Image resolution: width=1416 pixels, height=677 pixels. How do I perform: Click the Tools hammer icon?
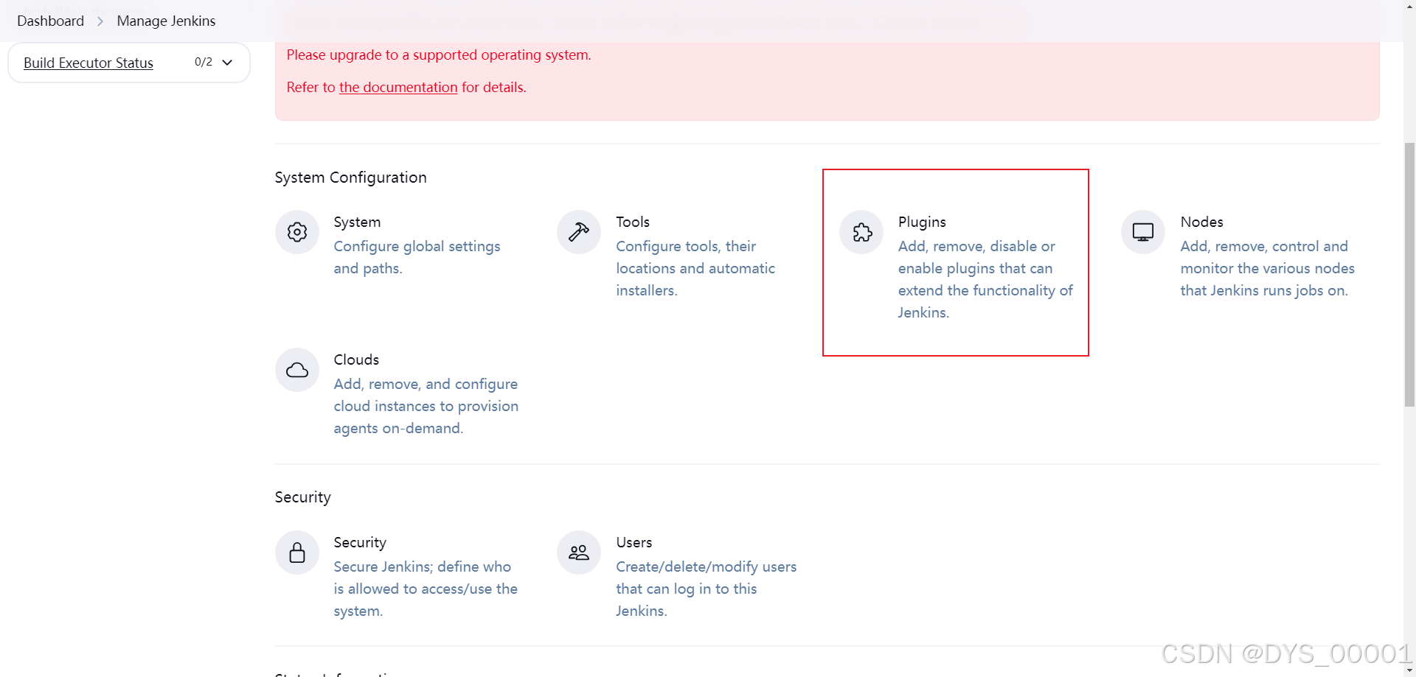579,232
